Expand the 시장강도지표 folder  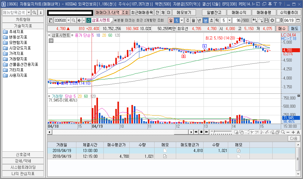click(17, 48)
